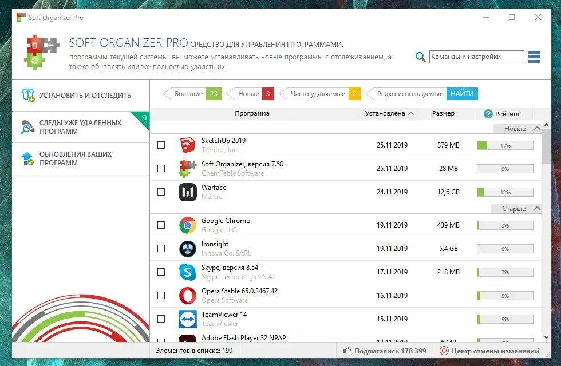This screenshot has height=366, width=561.
Task: Tick the Warface checkbox
Action: 161,192
